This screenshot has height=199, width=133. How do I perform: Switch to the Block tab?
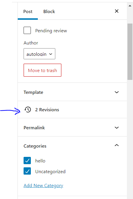click(x=49, y=12)
